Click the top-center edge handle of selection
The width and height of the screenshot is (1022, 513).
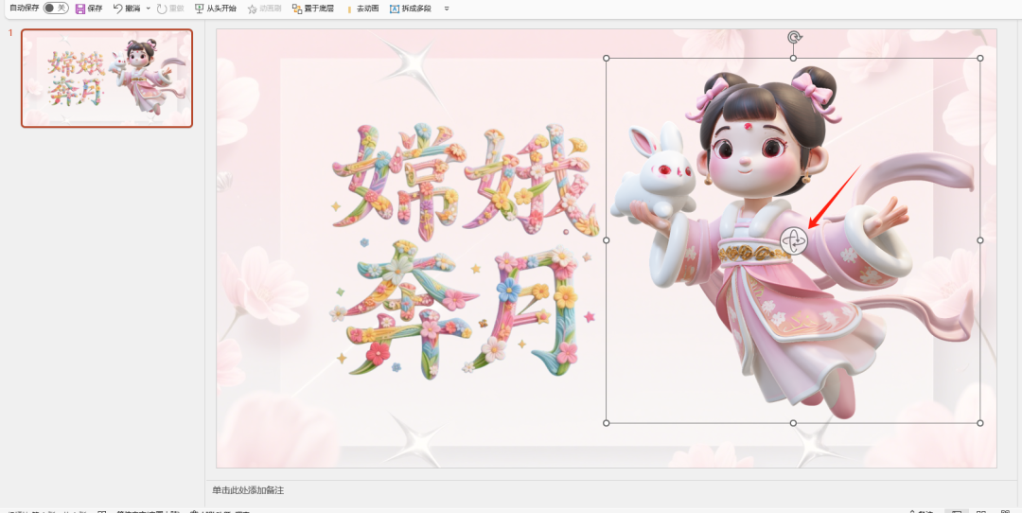click(x=793, y=58)
